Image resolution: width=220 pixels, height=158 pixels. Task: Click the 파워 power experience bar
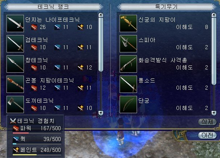click(37, 133)
